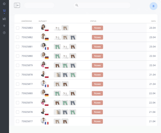This screenshot has width=161, height=133.
Task: Click the Data column header
Action: coord(153,21)
